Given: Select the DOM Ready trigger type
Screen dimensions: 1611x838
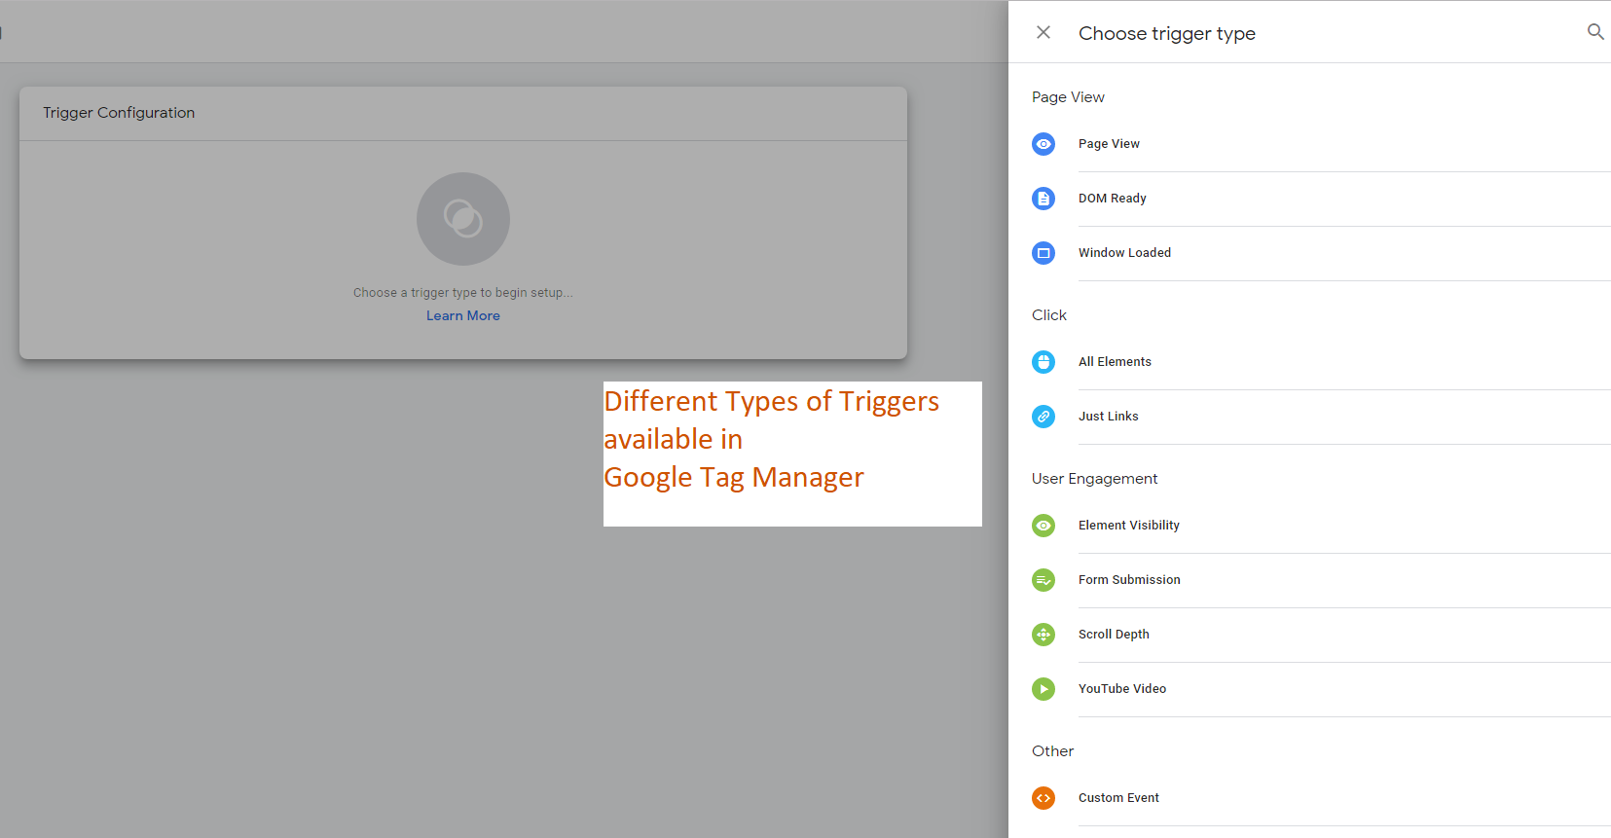Looking at the screenshot, I should click(1309, 199).
